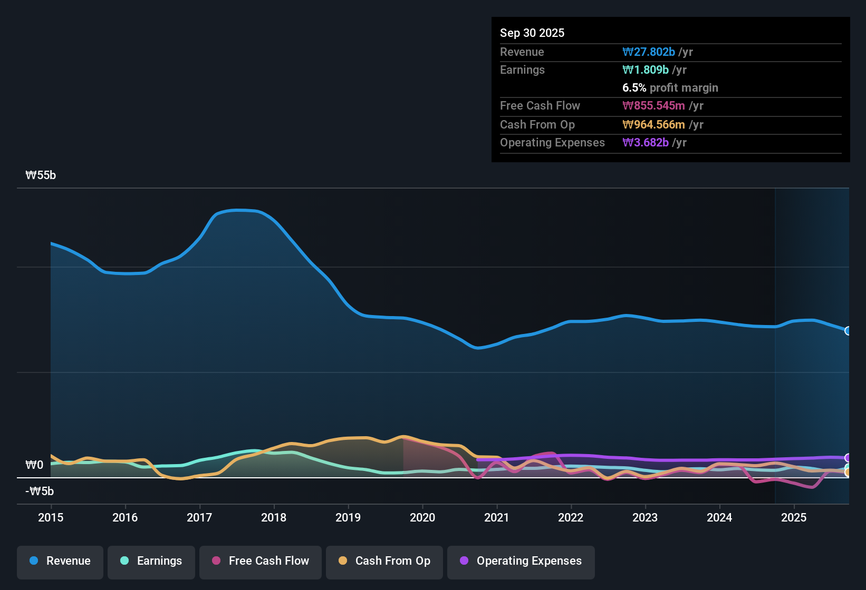The width and height of the screenshot is (866, 590).
Task: Click the 2015 x-axis year label
Action: [x=51, y=517]
